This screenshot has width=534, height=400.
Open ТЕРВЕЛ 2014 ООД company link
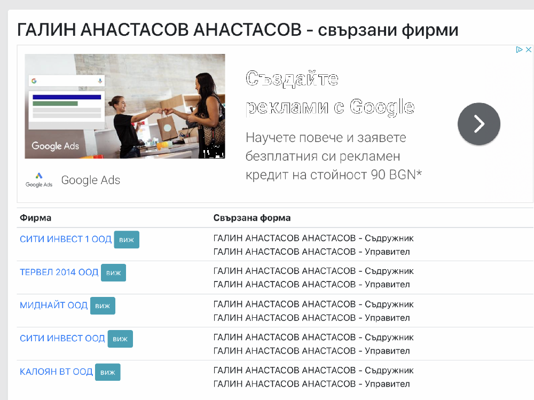pyautogui.click(x=59, y=272)
